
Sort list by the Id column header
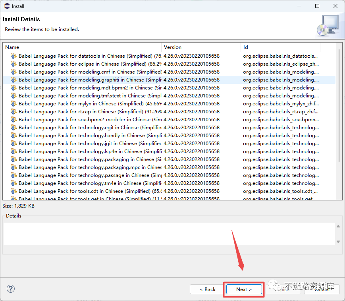point(281,47)
